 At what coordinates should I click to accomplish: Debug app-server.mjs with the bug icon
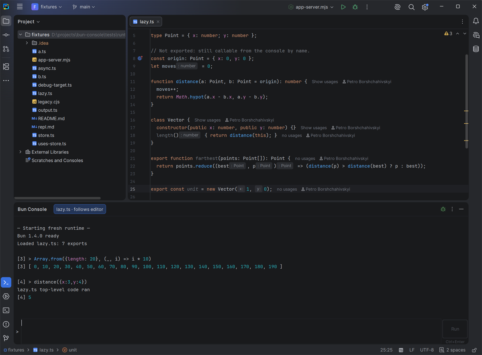[x=355, y=7]
